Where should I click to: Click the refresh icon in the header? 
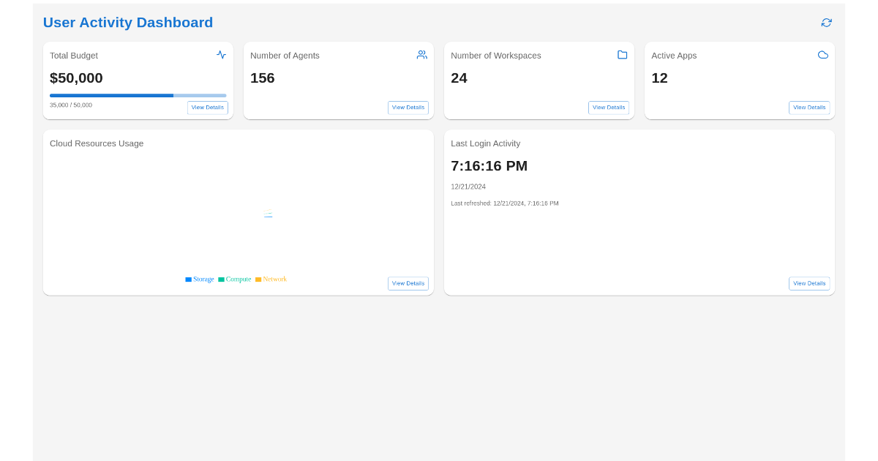826,23
